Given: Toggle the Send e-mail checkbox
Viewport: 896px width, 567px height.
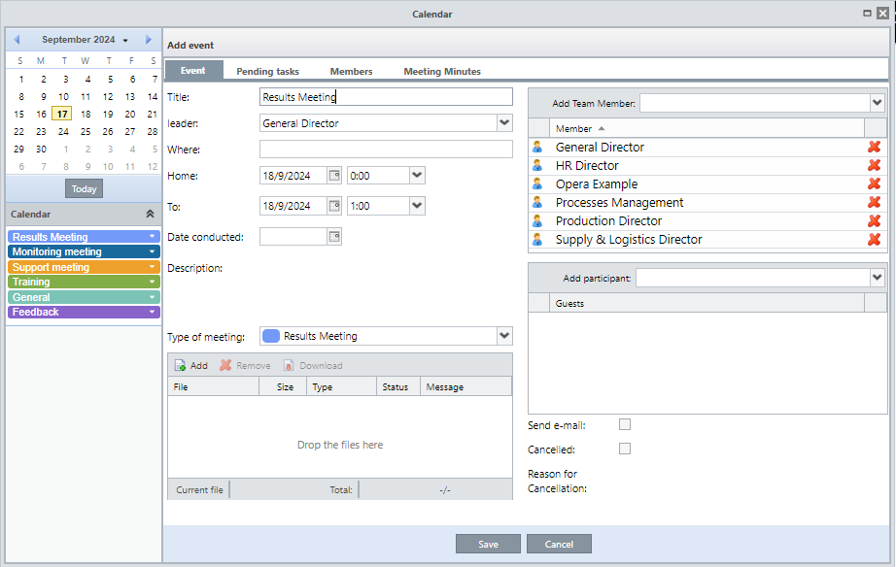Looking at the screenshot, I should pos(625,424).
